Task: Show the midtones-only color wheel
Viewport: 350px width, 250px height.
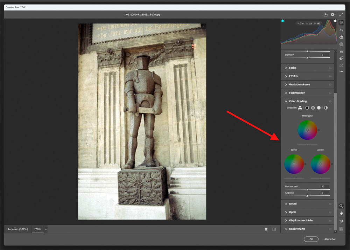Action: [313, 108]
